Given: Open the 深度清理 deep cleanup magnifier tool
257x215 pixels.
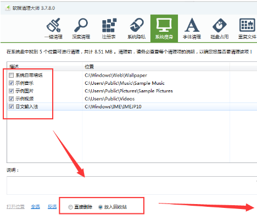Looking at the screenshot, I should (x=81, y=28).
